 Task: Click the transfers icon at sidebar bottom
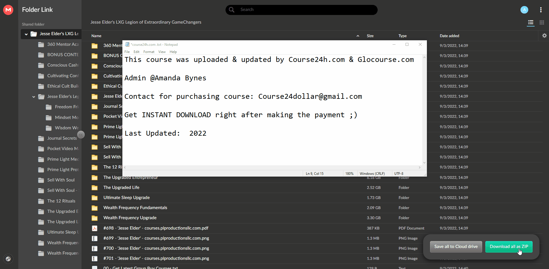(8, 259)
